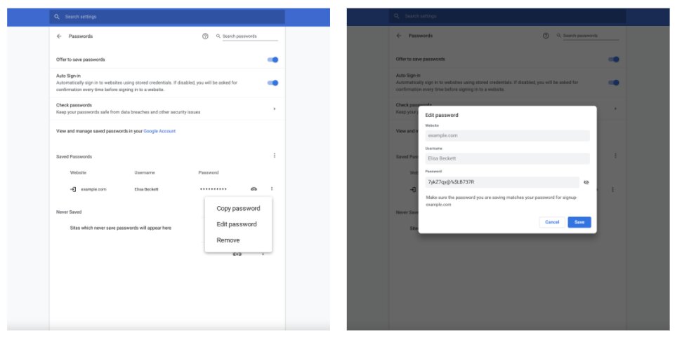Click the three-dot icon on the undimmed example.com row
Image resolution: width=682 pixels, height=344 pixels.
(272, 189)
